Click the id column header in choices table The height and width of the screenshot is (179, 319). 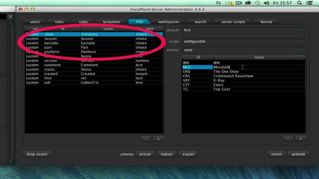pyautogui.click(x=198, y=58)
